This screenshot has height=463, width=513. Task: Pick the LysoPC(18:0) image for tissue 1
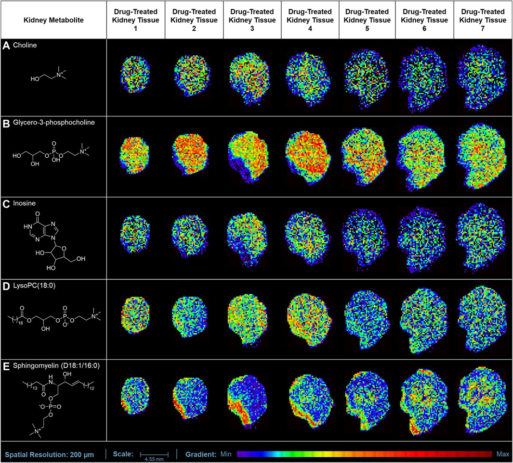click(135, 315)
